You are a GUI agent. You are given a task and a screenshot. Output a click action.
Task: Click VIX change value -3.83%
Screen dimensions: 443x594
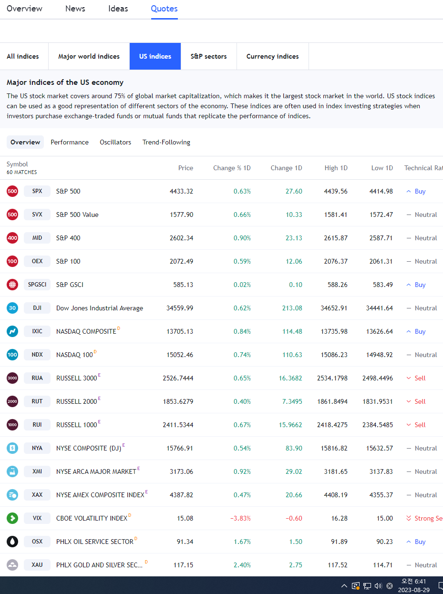pyautogui.click(x=240, y=518)
